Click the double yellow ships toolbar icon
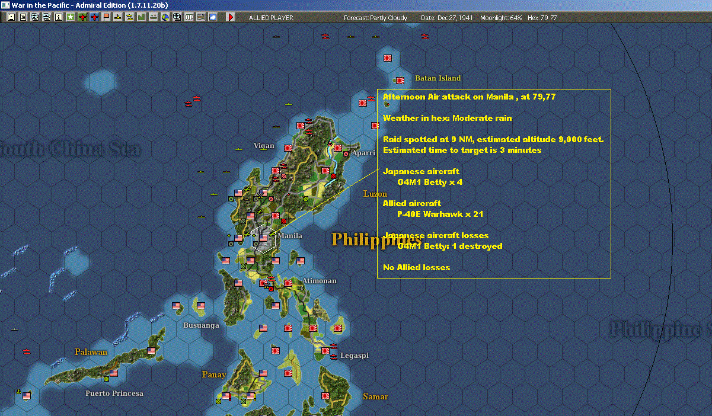 (130, 17)
